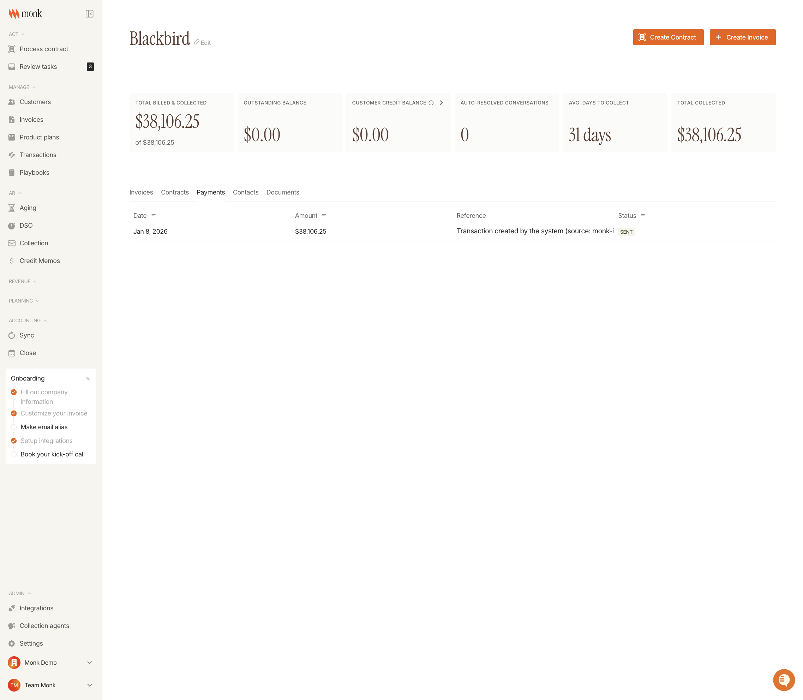Select the Process contract icon in sidebar
Viewport: 803px width, 700px height.
point(12,49)
